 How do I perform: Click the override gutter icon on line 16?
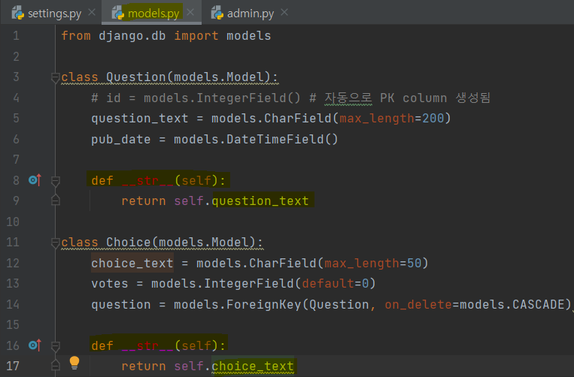pyautogui.click(x=35, y=345)
